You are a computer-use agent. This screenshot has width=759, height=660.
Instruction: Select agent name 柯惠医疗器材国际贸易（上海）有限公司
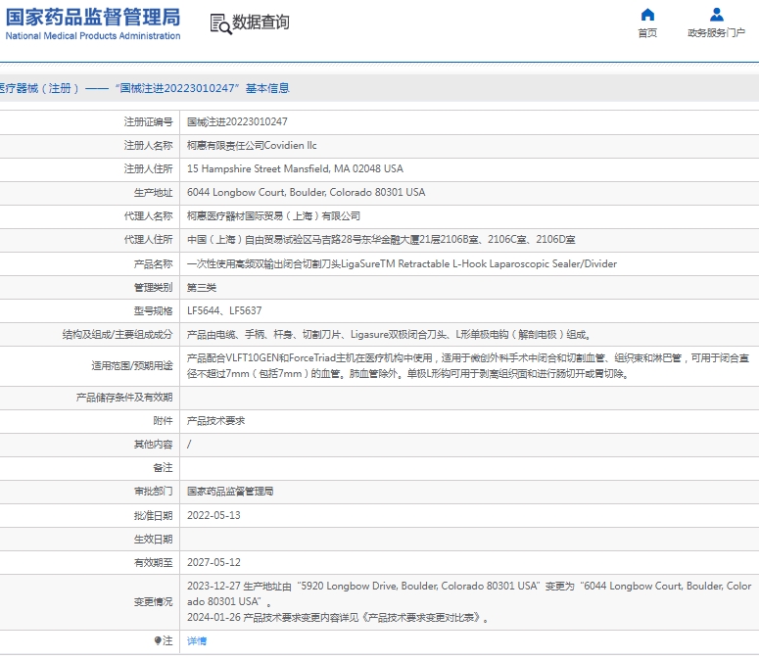[x=273, y=215]
